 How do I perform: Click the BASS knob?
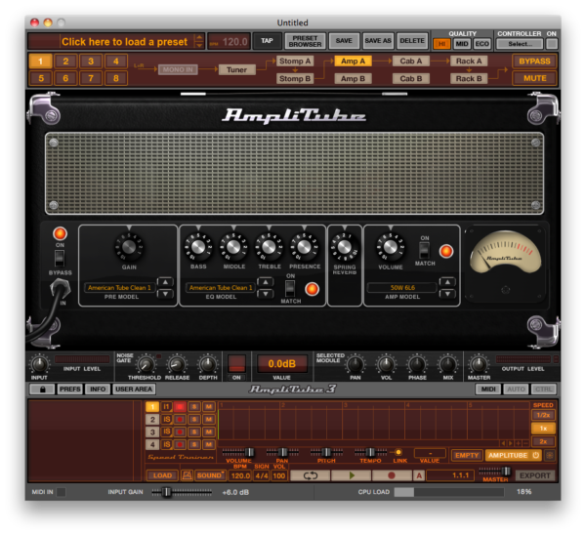click(x=198, y=247)
